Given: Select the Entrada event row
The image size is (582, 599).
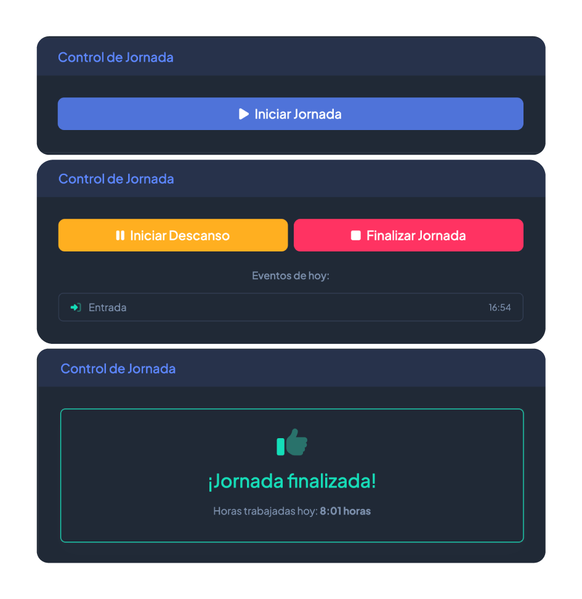Looking at the screenshot, I should tap(291, 307).
